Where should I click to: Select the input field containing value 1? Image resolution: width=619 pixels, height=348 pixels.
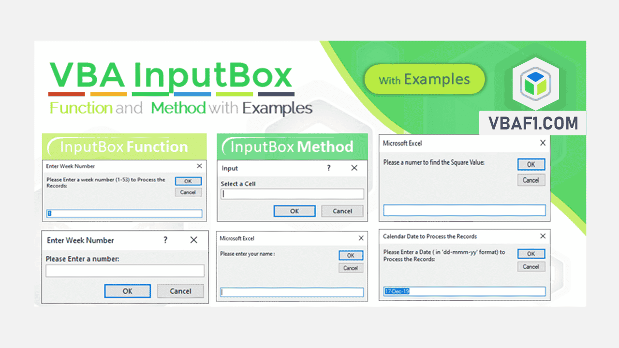124,213
